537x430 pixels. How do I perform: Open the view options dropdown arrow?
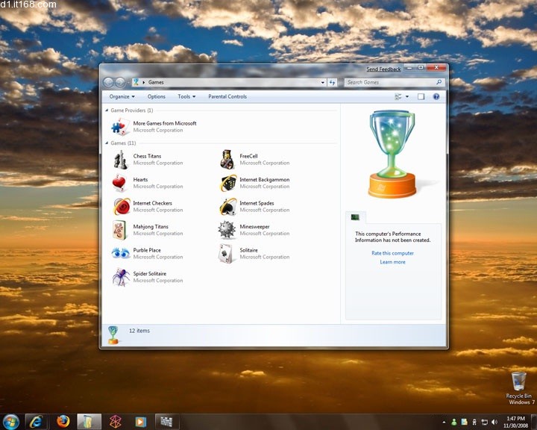click(407, 97)
